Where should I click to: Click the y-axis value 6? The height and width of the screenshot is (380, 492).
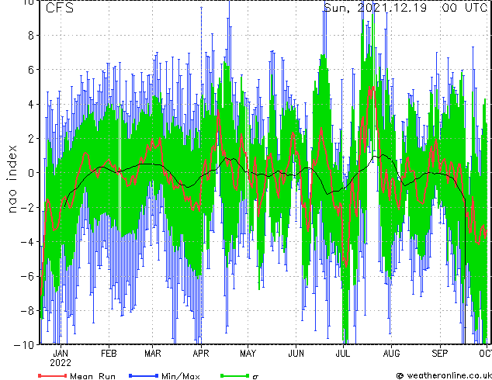(31, 70)
